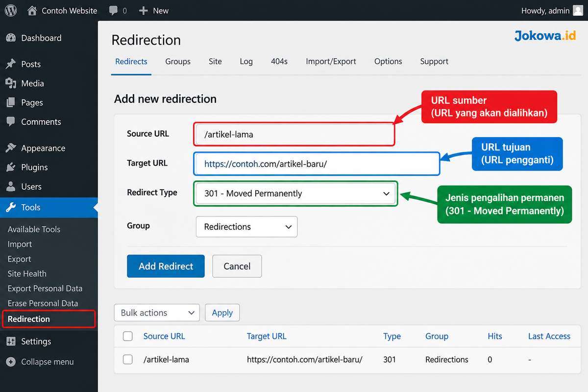
Task: Click the Collapse menu arrow icon
Action: point(11,362)
